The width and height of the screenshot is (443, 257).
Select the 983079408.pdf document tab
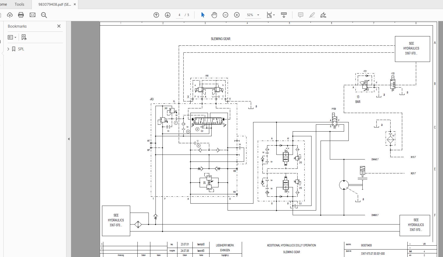[55, 4]
